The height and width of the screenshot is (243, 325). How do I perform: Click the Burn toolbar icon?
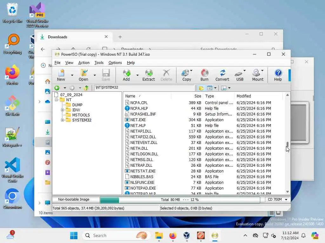click(204, 75)
